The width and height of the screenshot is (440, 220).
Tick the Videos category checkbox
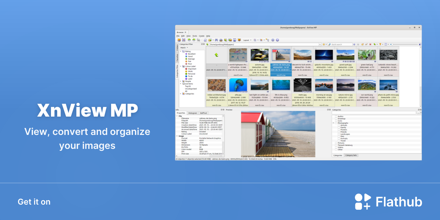336,147
